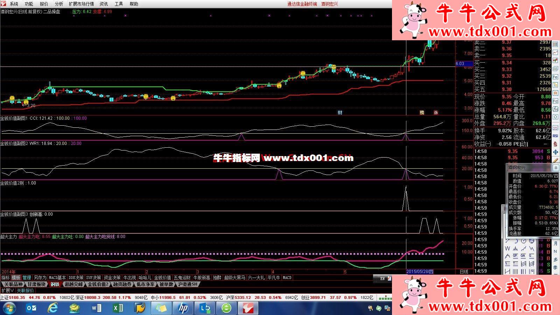Open the 系统 menu
Screen dimensions: 560x315
(14, 4)
